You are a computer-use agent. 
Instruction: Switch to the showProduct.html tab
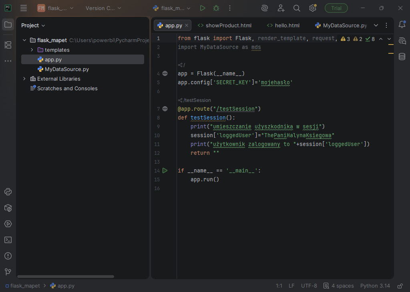tap(225, 25)
